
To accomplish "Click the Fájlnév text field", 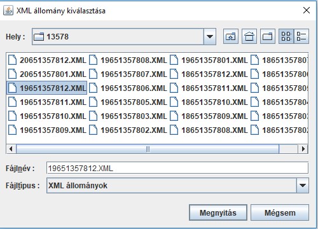I will coord(177,169).
